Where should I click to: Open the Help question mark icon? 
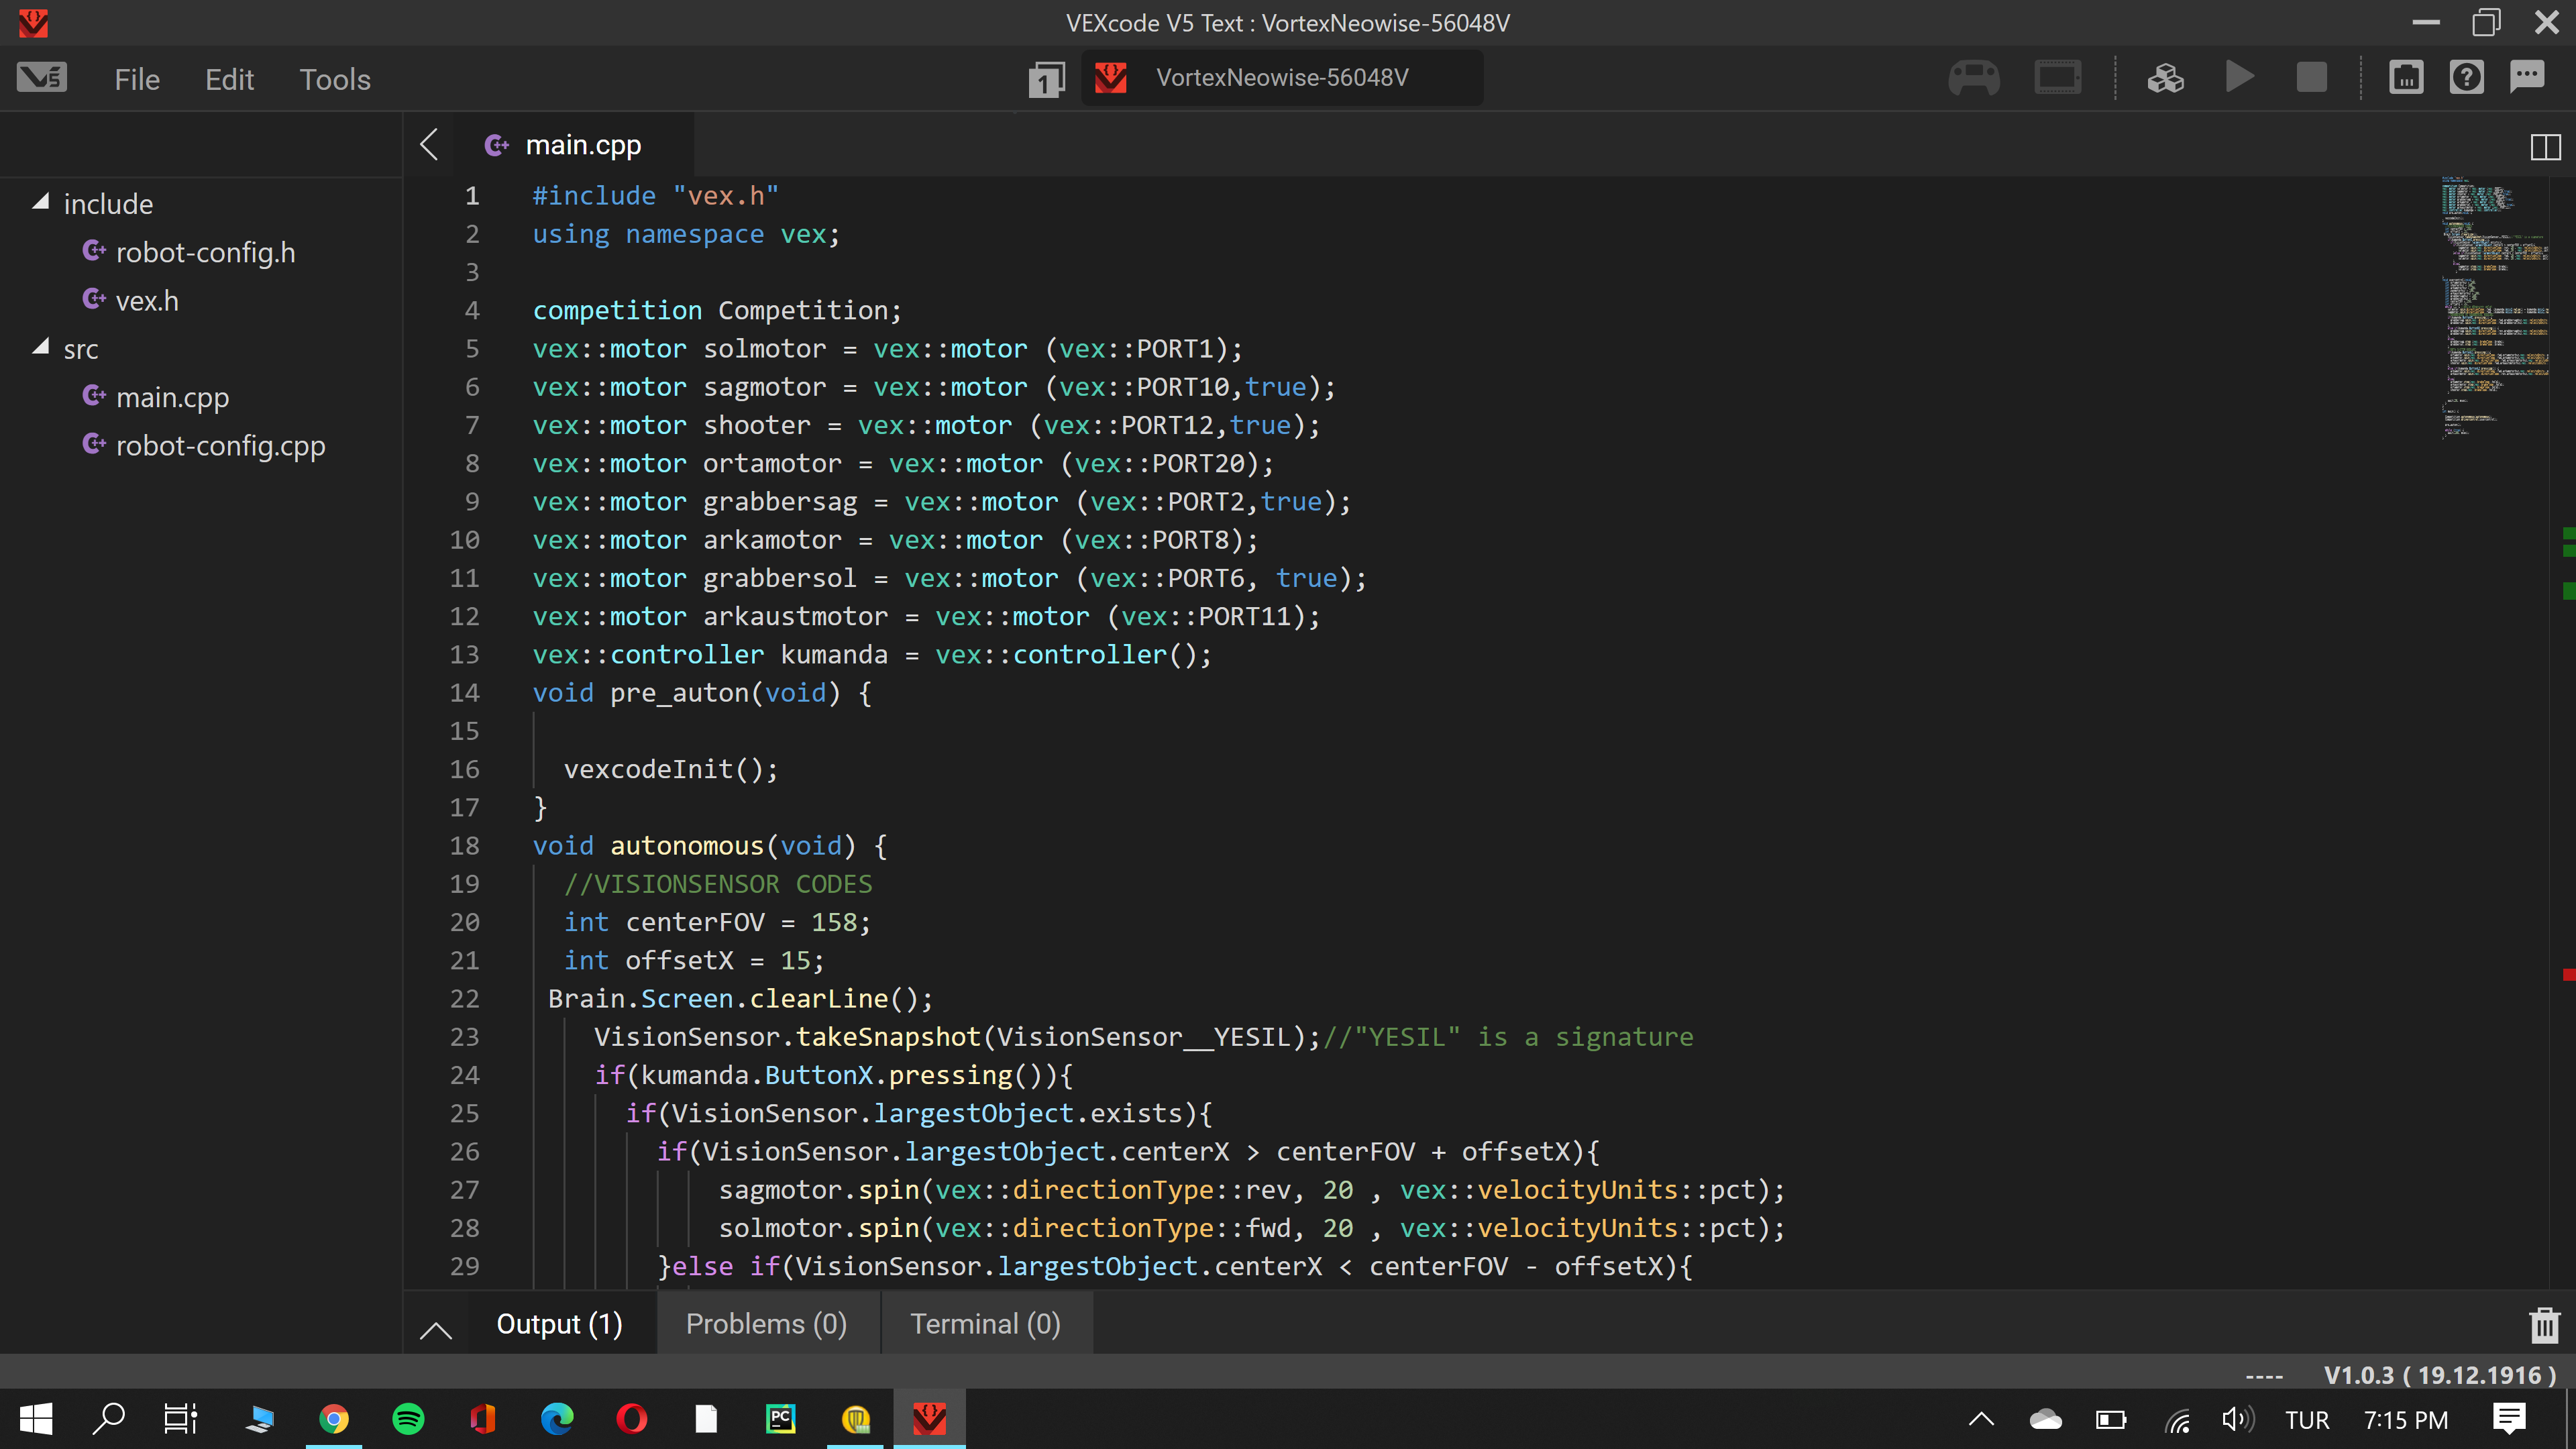2466,78
